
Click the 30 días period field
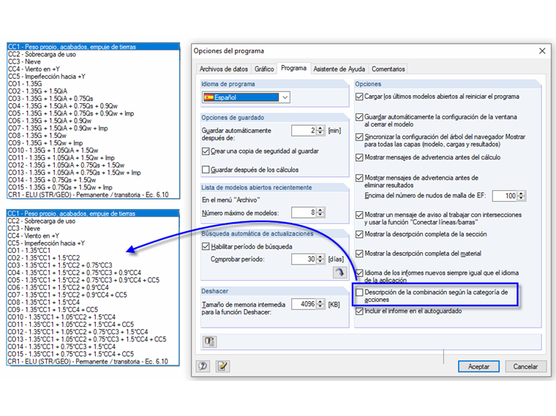(304, 259)
